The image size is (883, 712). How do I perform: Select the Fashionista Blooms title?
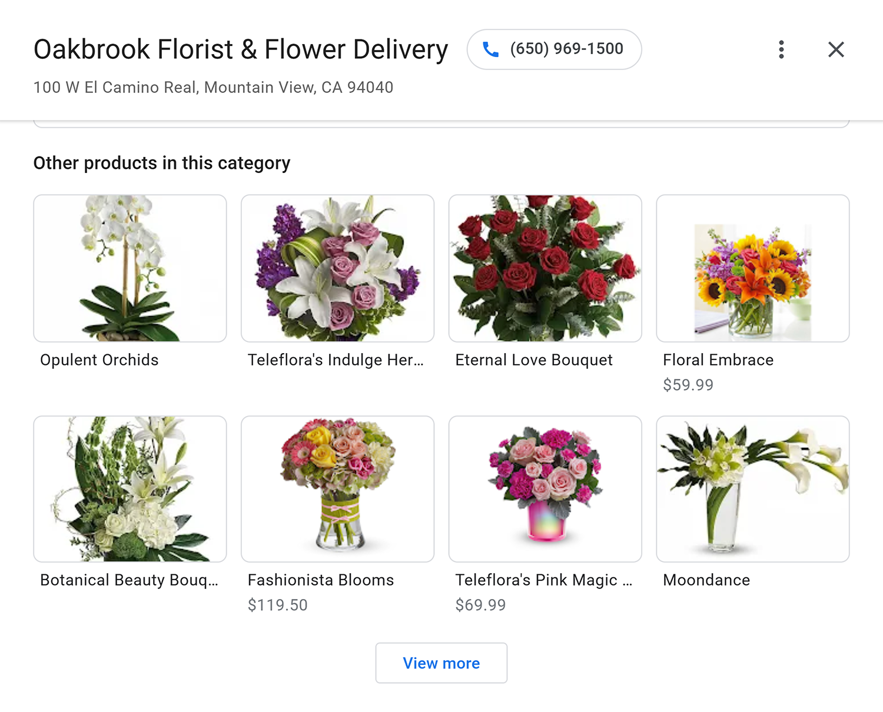tap(321, 580)
